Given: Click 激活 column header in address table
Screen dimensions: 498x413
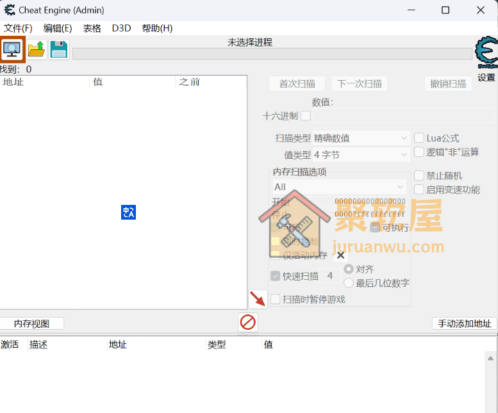Looking at the screenshot, I should pos(13,344).
